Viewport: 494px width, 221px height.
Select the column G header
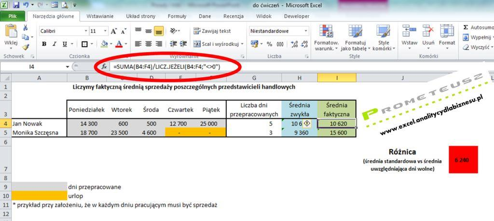point(254,78)
